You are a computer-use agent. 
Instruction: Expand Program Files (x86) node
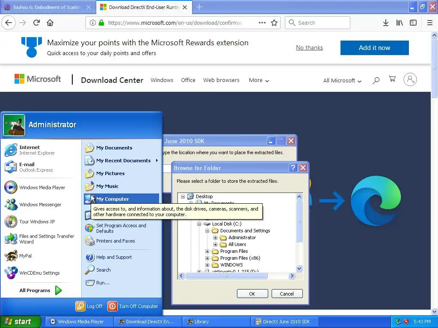coord(207,258)
